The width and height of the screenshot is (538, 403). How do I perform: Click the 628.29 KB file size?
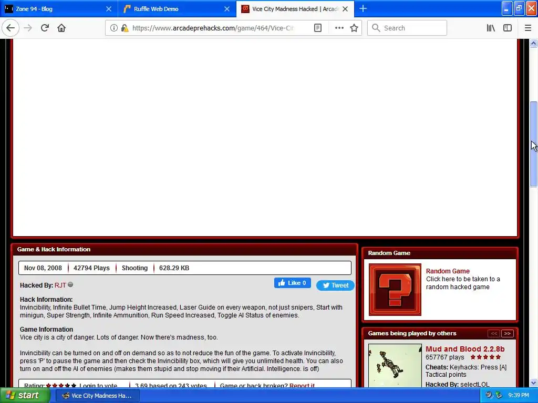click(x=174, y=268)
